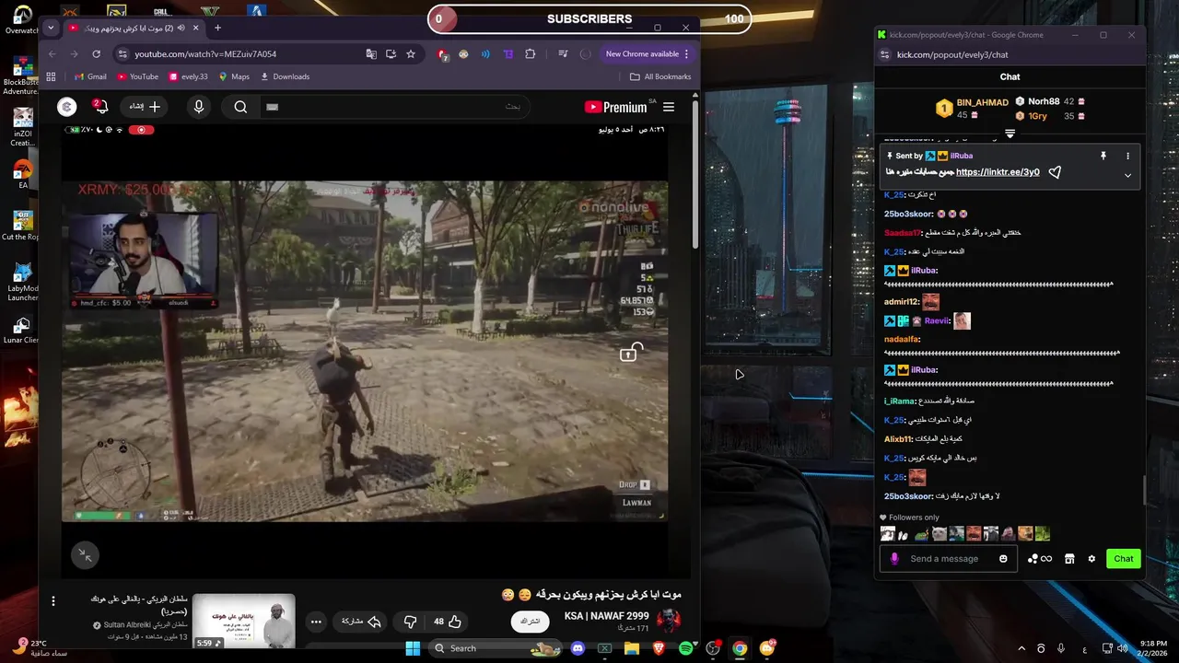Click YouTube voice search microphone

(x=199, y=107)
